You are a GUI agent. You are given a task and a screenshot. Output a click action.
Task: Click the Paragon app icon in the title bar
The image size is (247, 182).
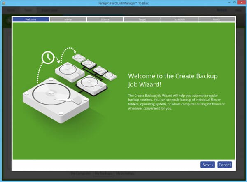point(4,3)
